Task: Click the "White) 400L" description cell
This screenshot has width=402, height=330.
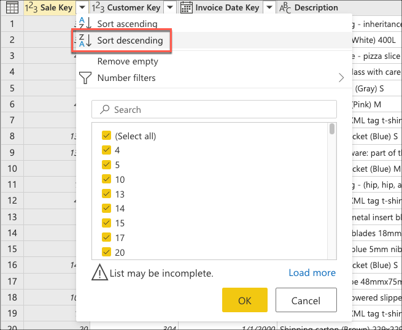Action: (x=377, y=40)
